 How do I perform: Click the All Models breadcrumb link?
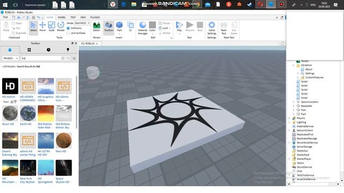point(9,66)
